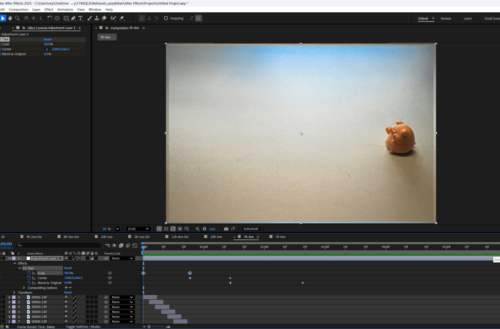Open the Parent dropdown for Adjustment Layer 3
The width and height of the screenshot is (500, 329).
(122, 258)
